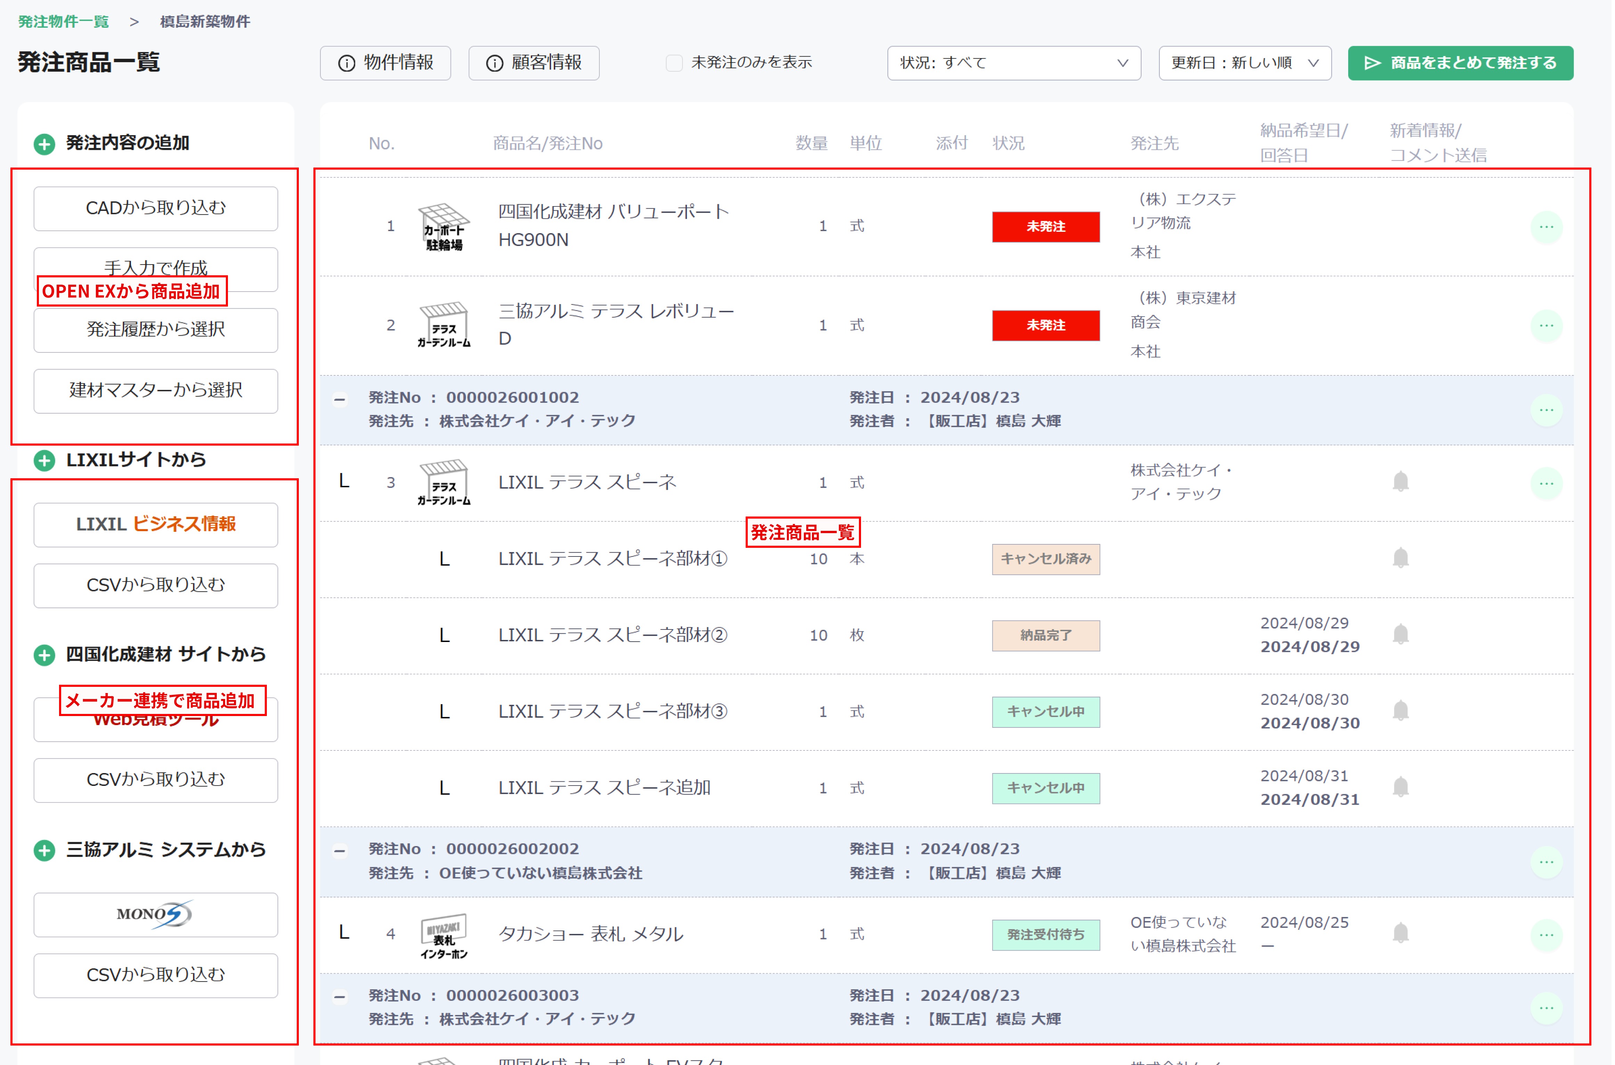This screenshot has width=1615, height=1065.
Task: Open more options for row 4 タカショー 表札 メタル
Action: click(1546, 935)
